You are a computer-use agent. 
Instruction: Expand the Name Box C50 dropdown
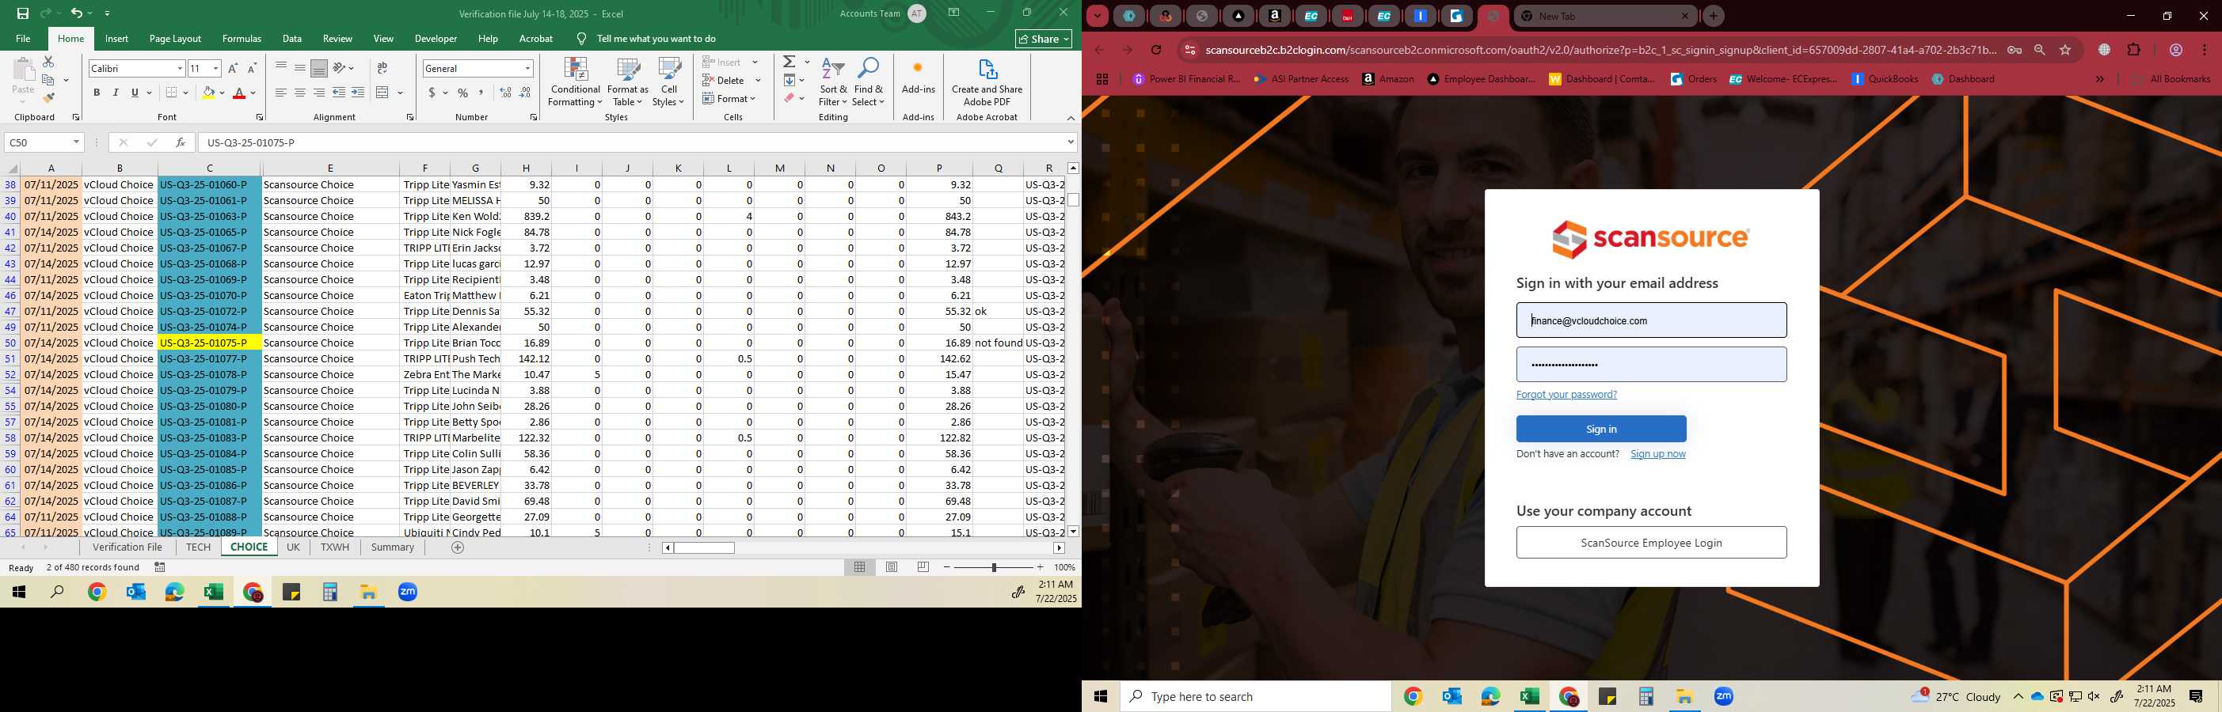click(76, 142)
